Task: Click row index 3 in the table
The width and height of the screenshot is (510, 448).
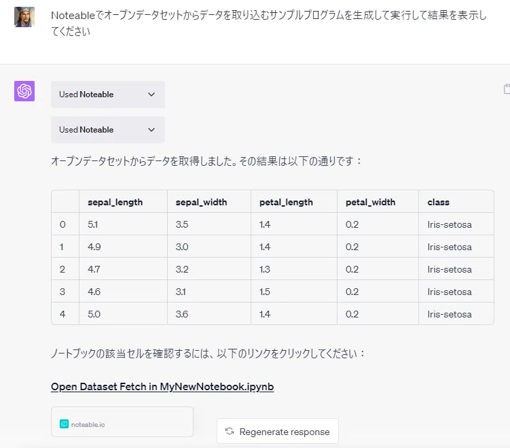Action: pyautogui.click(x=65, y=292)
